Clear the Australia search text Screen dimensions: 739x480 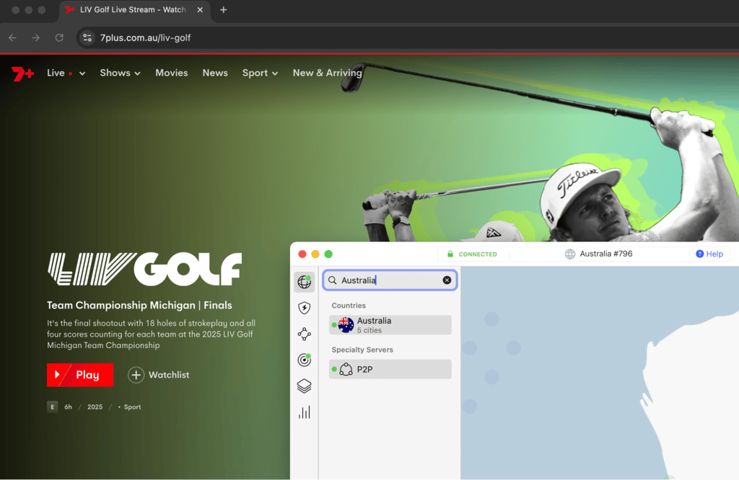[x=447, y=280]
